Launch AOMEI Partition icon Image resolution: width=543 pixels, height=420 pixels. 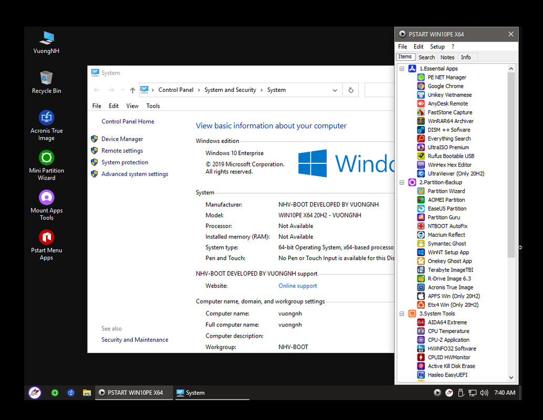pos(421,200)
